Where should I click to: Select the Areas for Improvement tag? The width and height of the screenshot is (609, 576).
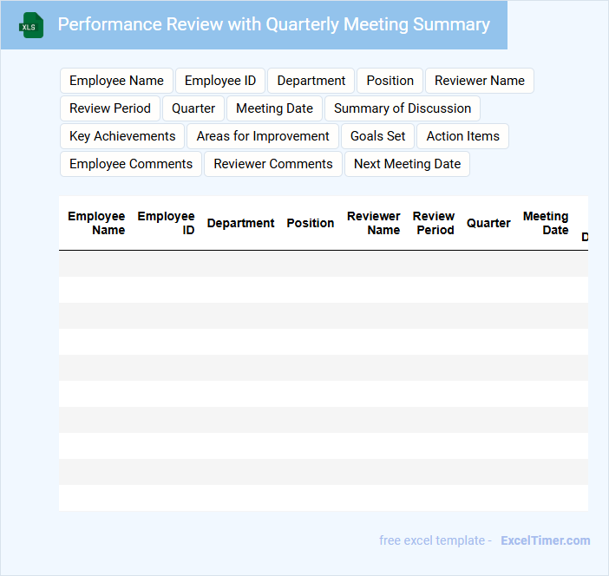coord(263,136)
